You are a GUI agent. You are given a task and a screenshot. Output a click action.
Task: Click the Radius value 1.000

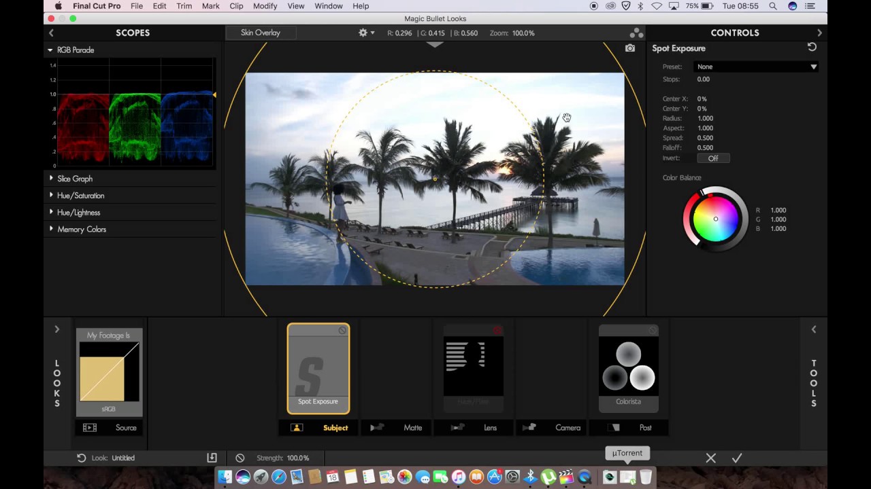click(705, 118)
